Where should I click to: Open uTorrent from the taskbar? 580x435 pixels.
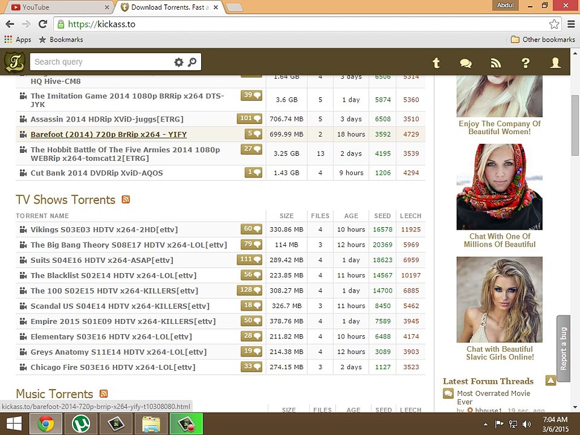pos(81,424)
